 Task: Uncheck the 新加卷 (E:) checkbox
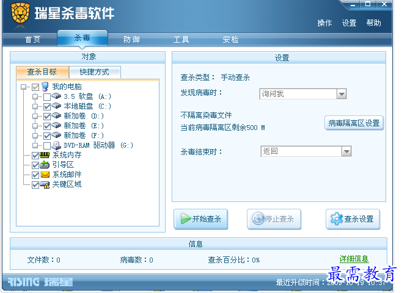click(x=47, y=126)
